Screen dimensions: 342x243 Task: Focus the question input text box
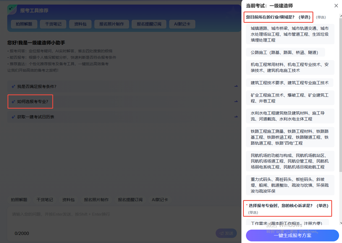(113, 217)
